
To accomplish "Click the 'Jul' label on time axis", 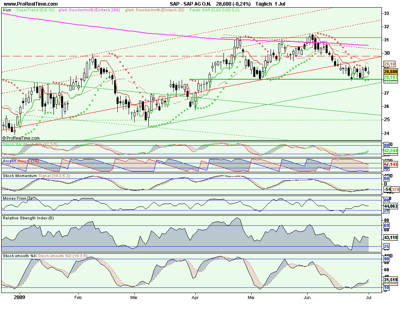I will tap(369, 297).
